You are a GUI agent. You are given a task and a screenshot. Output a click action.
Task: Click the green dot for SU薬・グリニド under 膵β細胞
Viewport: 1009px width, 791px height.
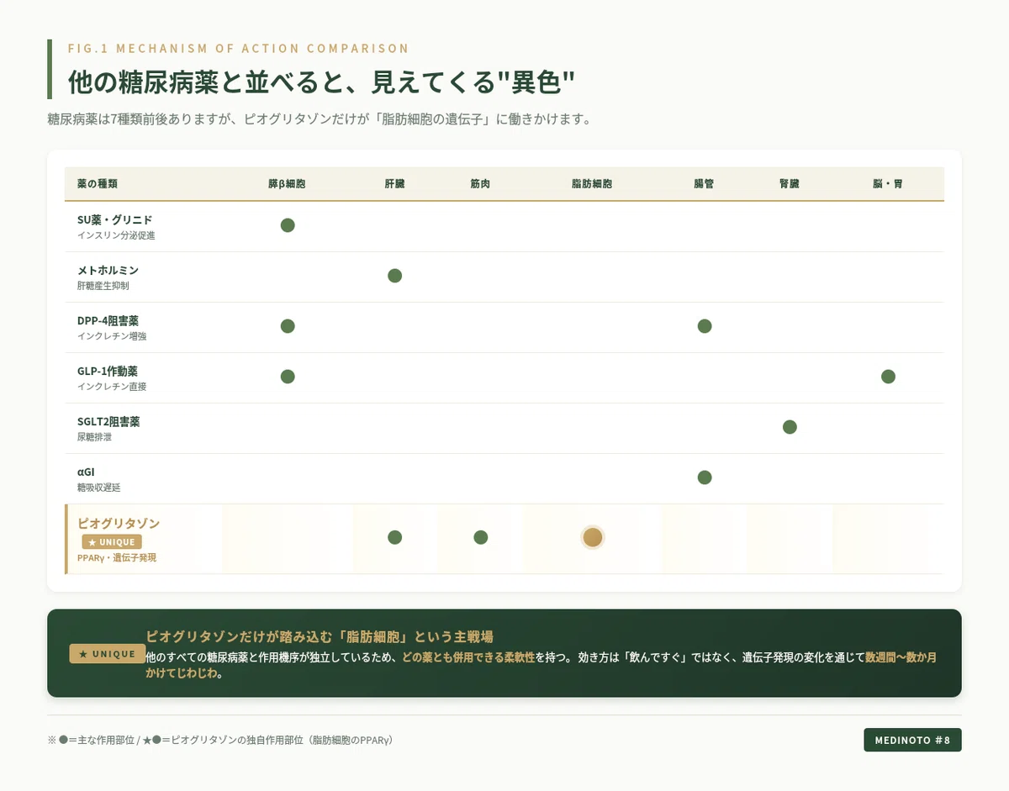[288, 225]
